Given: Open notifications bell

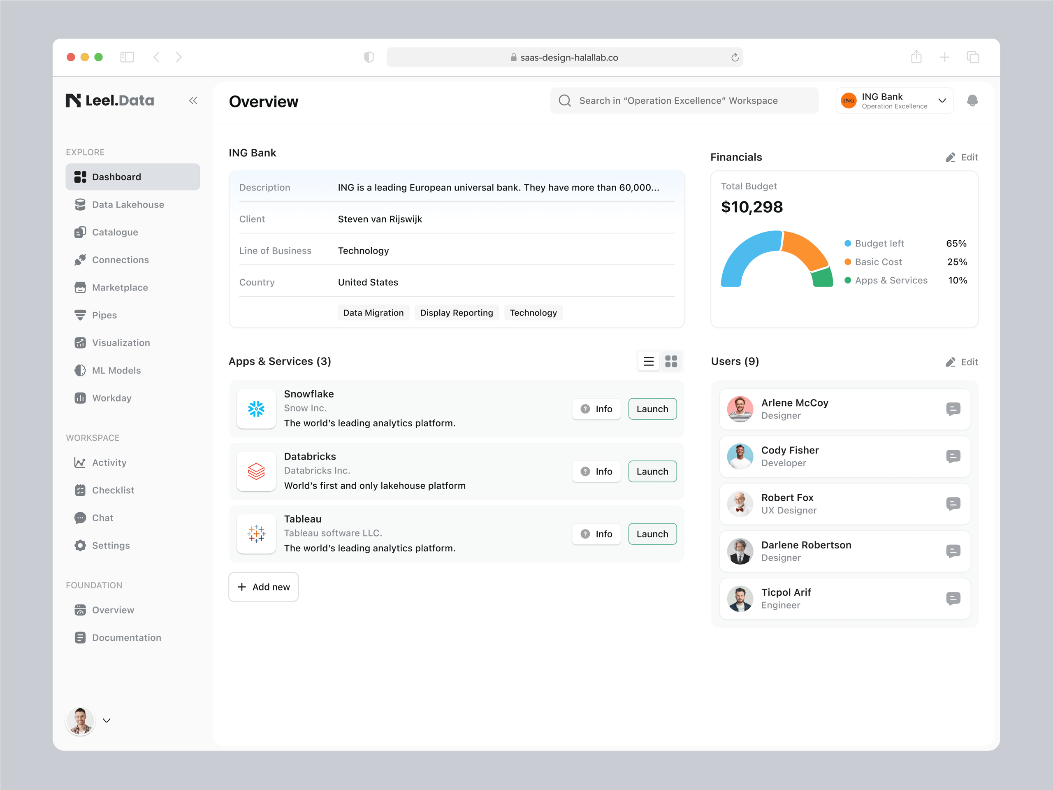Looking at the screenshot, I should (x=972, y=100).
